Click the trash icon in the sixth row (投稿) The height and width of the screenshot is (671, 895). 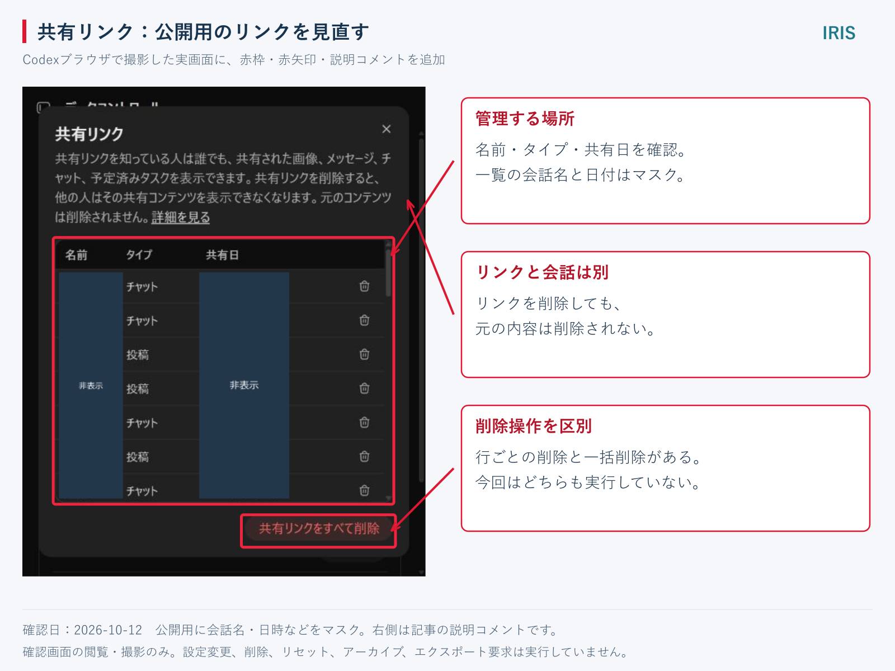(x=364, y=457)
